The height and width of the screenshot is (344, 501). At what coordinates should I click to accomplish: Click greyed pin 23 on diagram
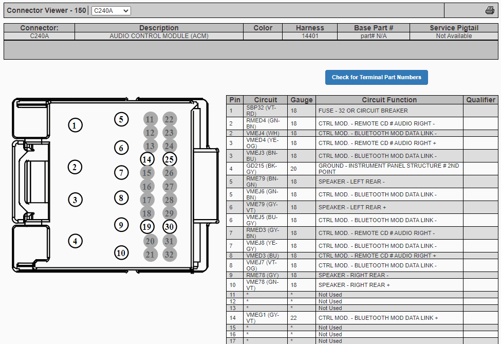tap(170, 133)
